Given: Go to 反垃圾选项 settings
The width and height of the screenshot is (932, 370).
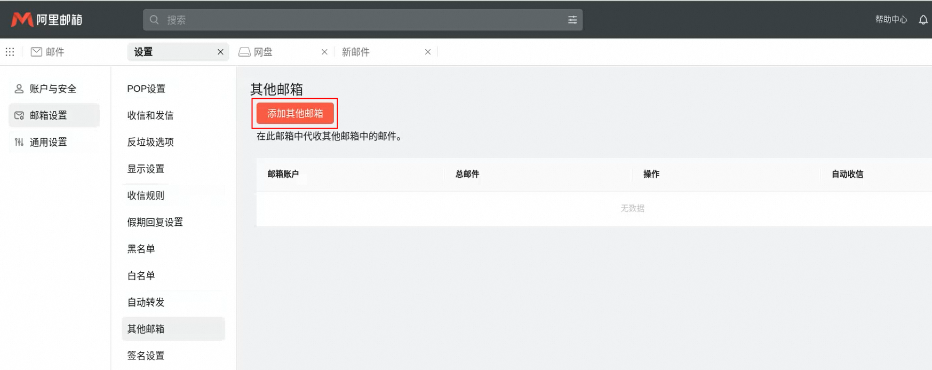Looking at the screenshot, I should [x=150, y=142].
